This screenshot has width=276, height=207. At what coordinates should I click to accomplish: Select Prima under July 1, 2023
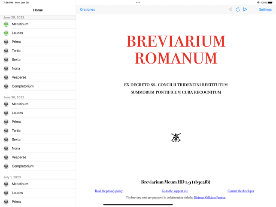coord(38,202)
